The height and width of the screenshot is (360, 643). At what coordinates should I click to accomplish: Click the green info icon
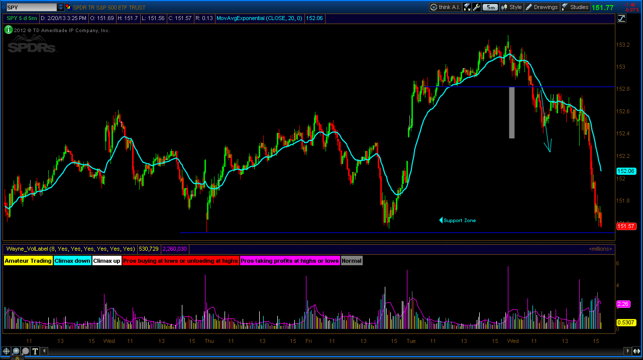pos(9,30)
